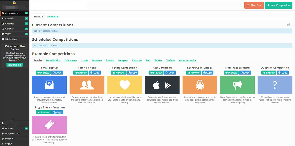Click the New Competition button
Screen dimensions: 295x146
(278, 5)
